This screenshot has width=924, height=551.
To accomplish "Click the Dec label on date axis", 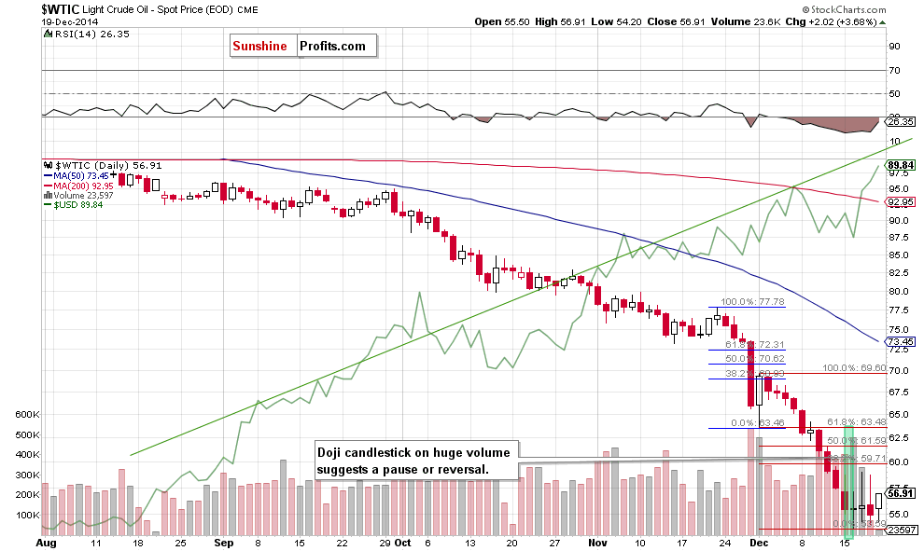I will [759, 543].
